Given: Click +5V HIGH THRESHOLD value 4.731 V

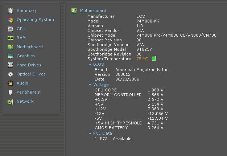Looking at the screenshot, I should pos(155,123).
